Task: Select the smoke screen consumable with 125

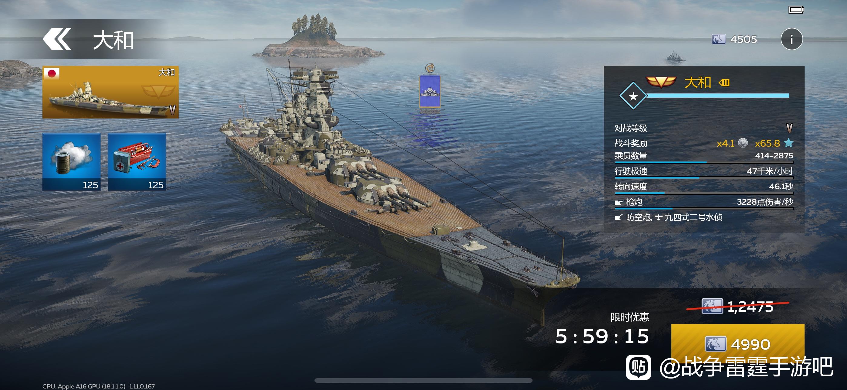Action: tap(71, 162)
